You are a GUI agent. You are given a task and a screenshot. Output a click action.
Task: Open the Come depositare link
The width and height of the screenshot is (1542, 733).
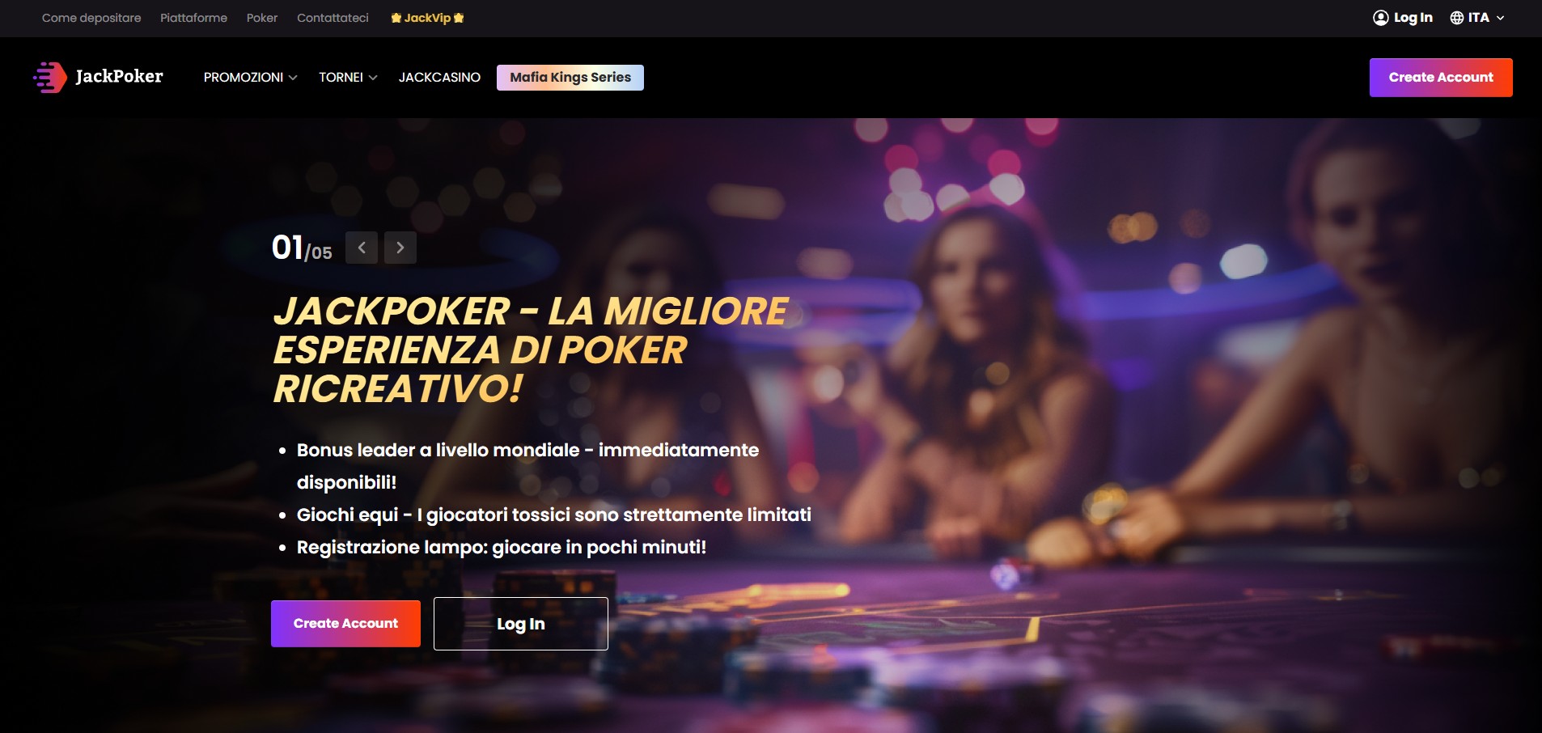(91, 18)
